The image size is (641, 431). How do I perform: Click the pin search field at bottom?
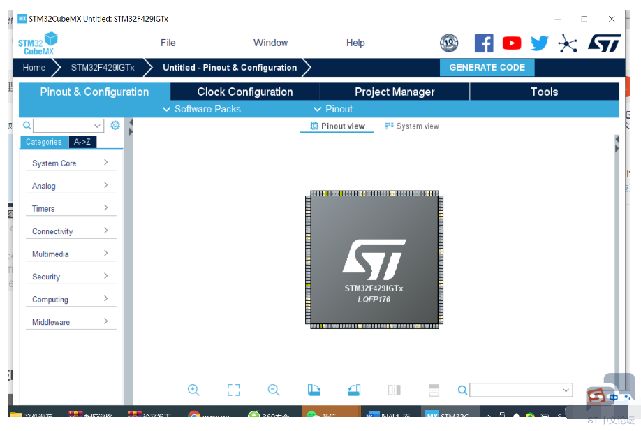pyautogui.click(x=521, y=390)
